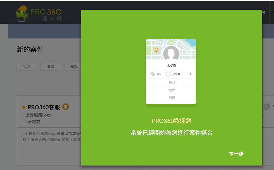
Task: Click the PRO360歡迎您 heading
Action: [x=171, y=121]
